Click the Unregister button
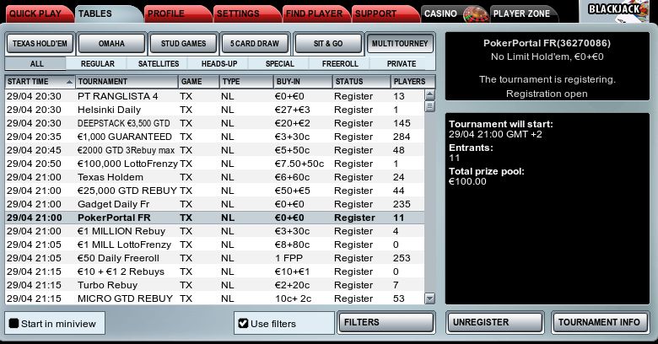658x344 pixels. click(494, 323)
